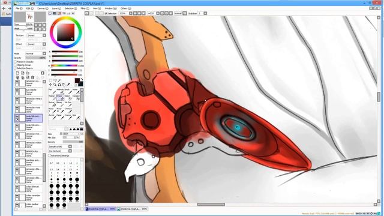This screenshot has width=384, height=216.
Task: Select the Marker tool
Action: (x=52, y=97)
